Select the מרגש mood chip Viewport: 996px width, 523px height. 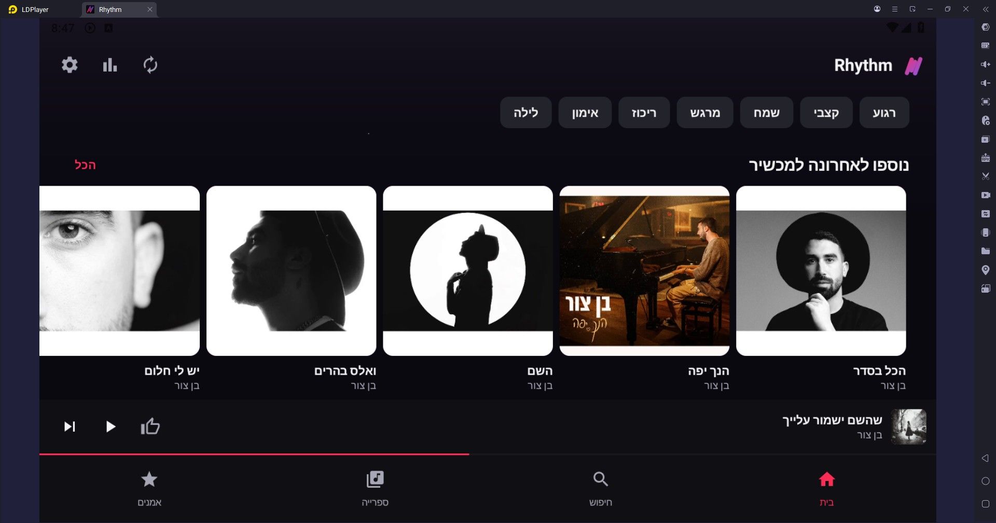tap(705, 113)
